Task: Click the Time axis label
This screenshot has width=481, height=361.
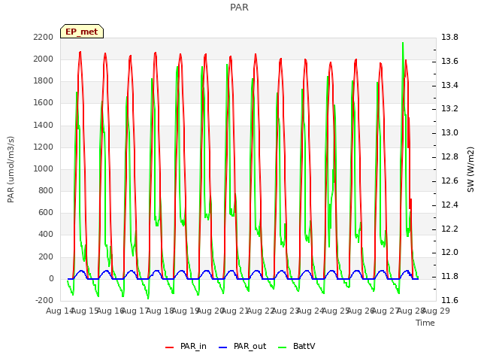Action: 425,323
